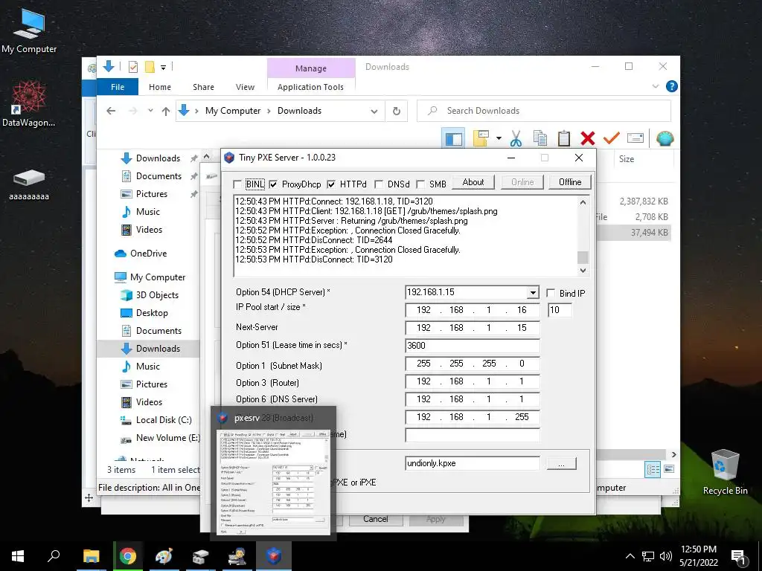Uncheck the HTTPd checkbox

pyautogui.click(x=331, y=184)
